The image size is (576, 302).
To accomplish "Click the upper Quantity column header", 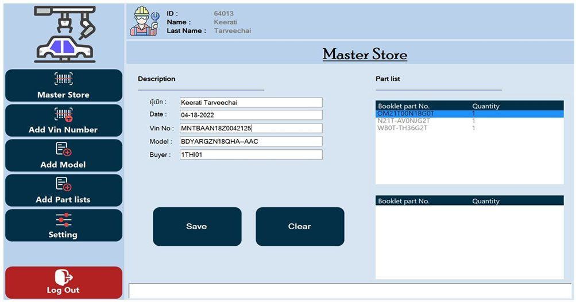I will click(486, 106).
